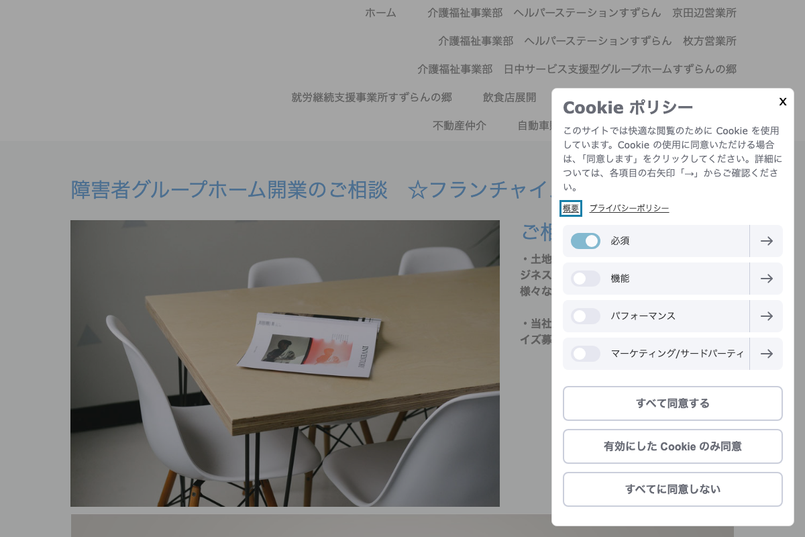Image resolution: width=805 pixels, height=537 pixels.
Task: Open 就労継続支援事業所すずらんの郷 menu item
Action: (372, 97)
